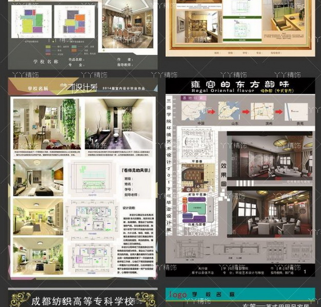Click the '成都纺织高等专科学校' banner text
321x307 pixels.
[x=83, y=301]
